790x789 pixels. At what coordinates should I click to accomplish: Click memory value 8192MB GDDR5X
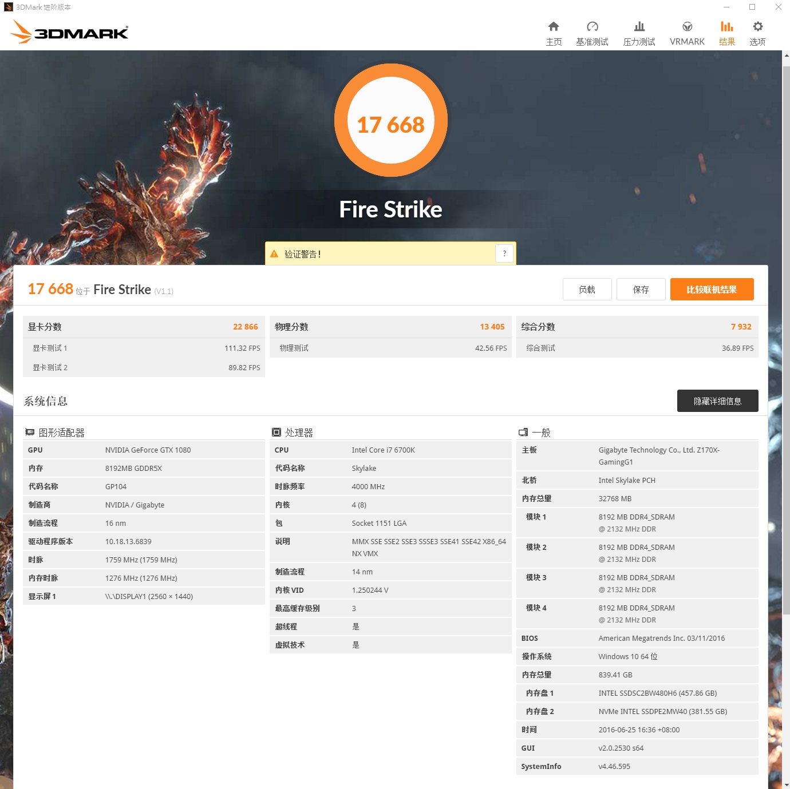(133, 468)
